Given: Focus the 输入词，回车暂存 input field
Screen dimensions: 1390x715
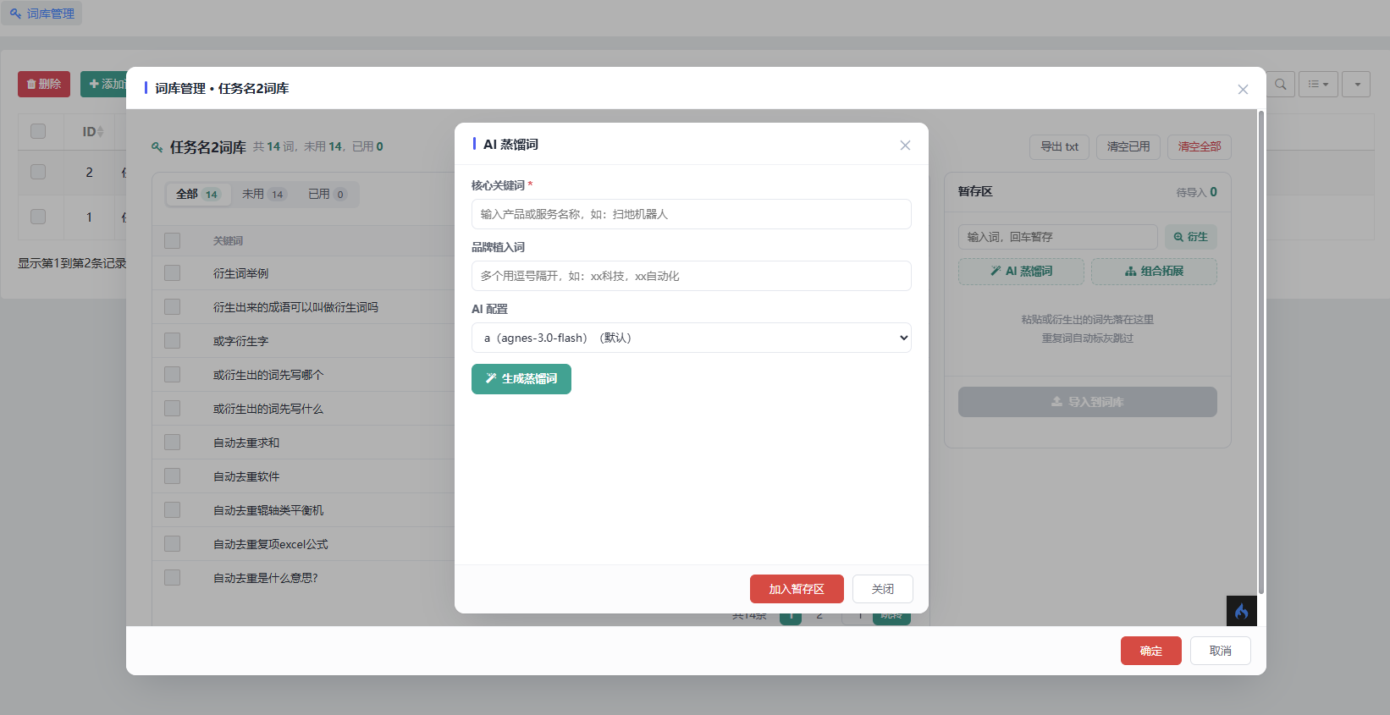Looking at the screenshot, I should (1058, 237).
